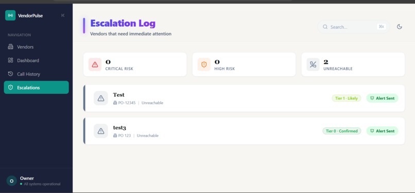Click the Call History clock icon
This screenshot has height=193, width=415.
click(11, 74)
